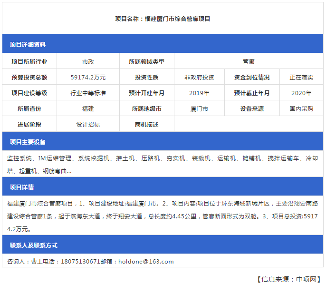Viewport: 326px width, 284px height.
Task: Click the 项目详情 section header
Action: point(22,187)
